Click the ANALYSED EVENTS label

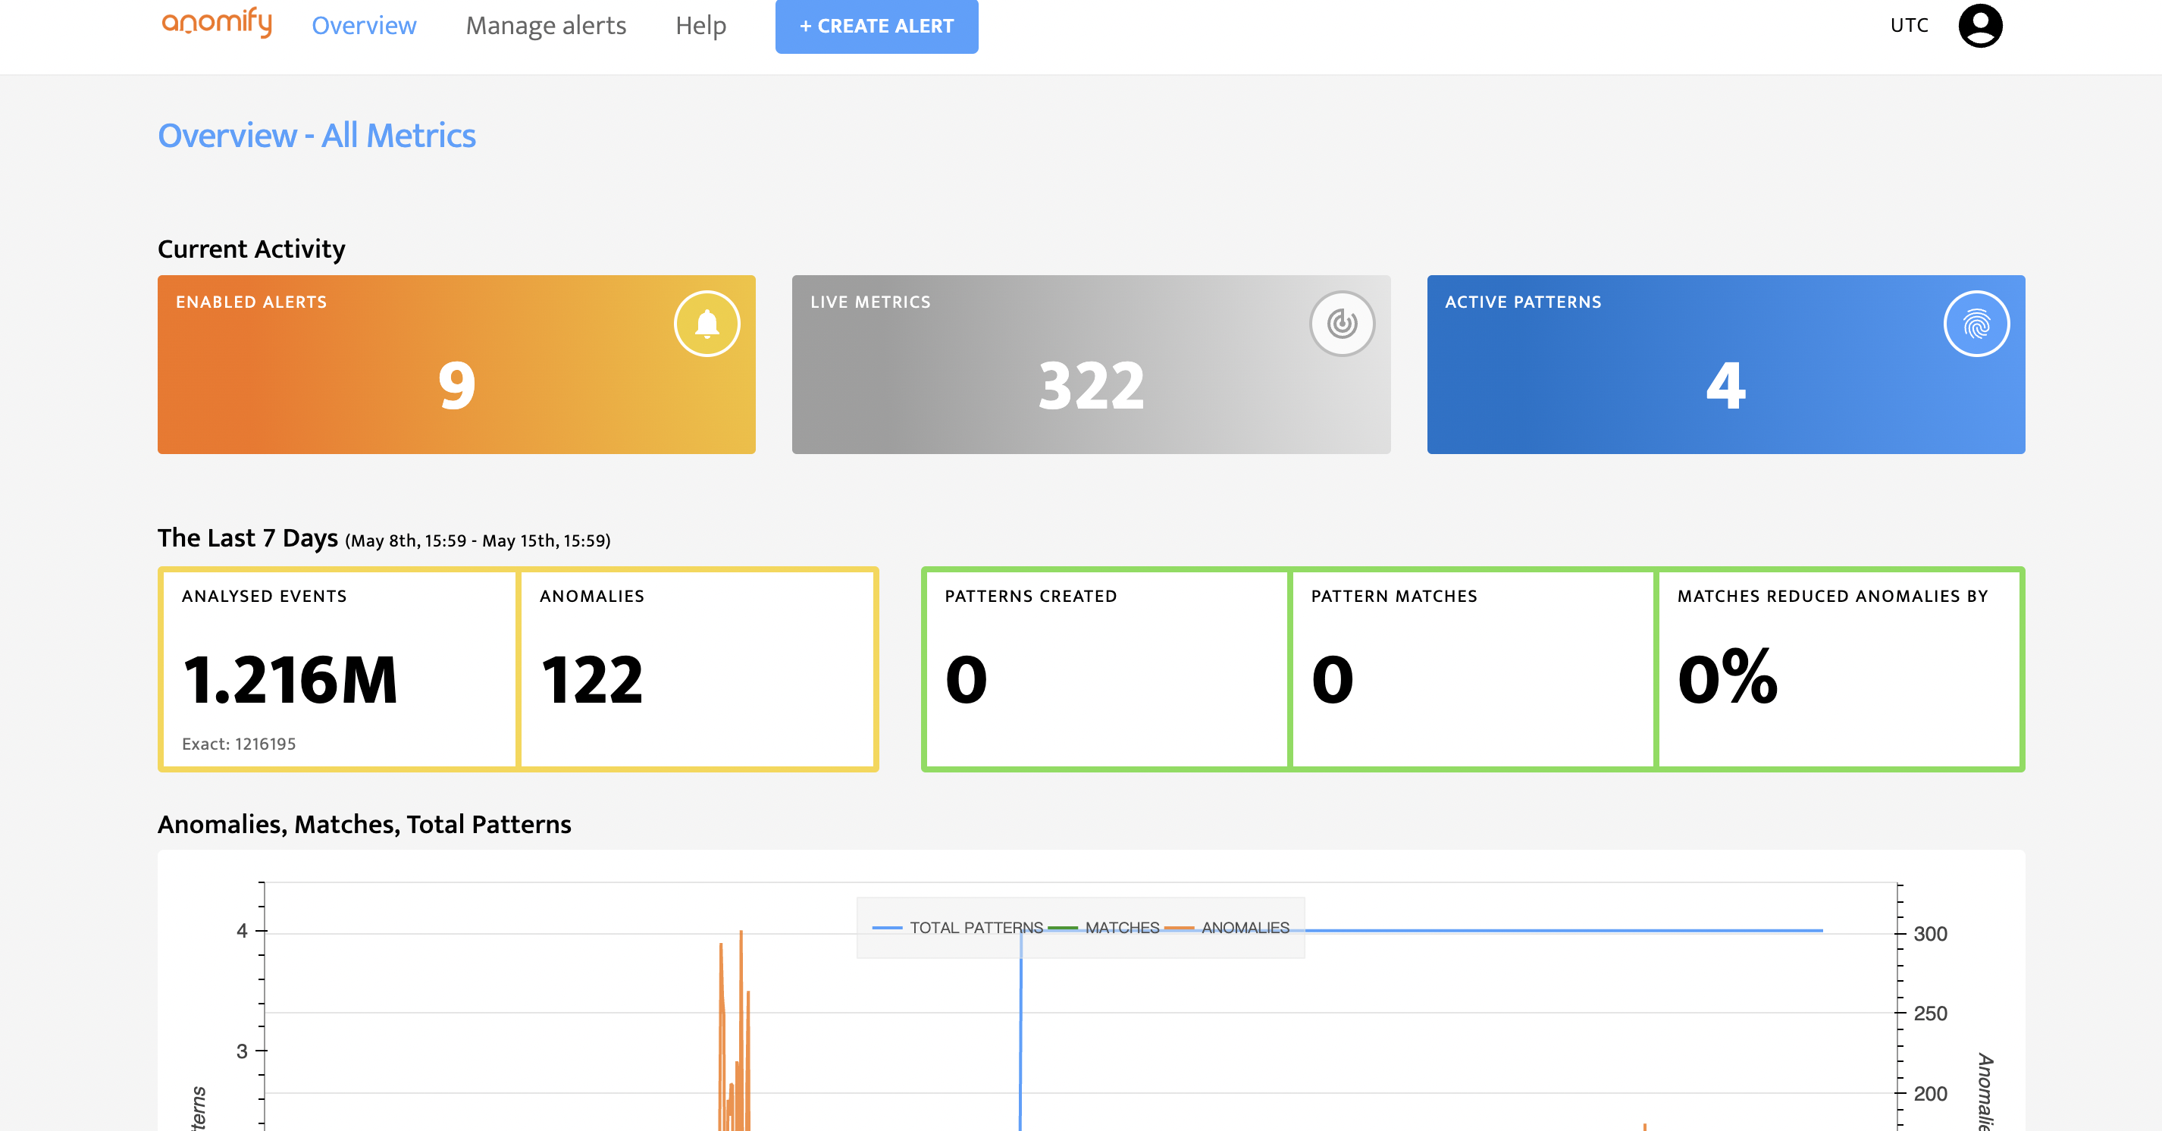tap(265, 596)
